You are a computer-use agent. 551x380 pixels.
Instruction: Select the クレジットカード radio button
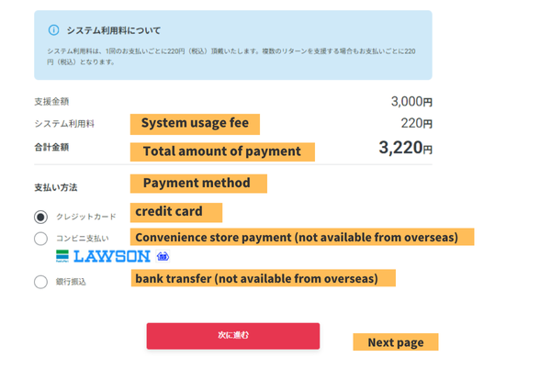click(40, 217)
